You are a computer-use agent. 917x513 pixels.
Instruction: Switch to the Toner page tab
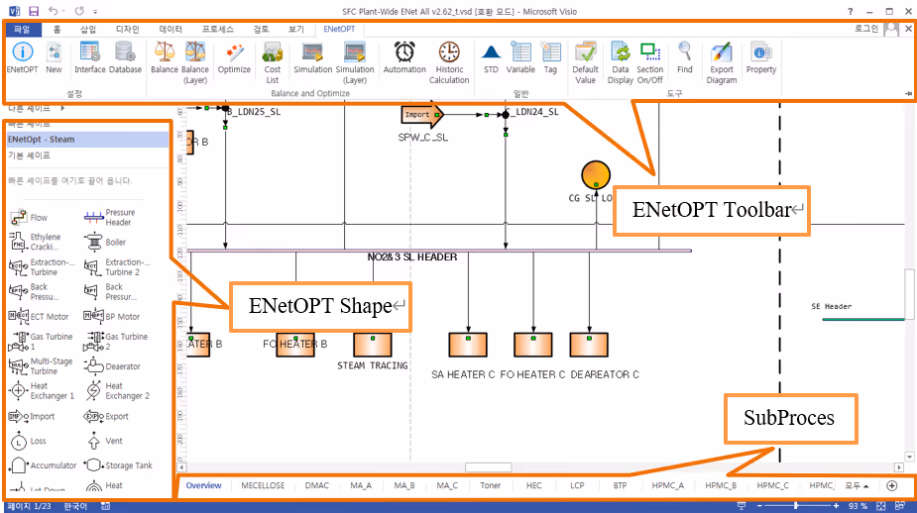coord(490,485)
